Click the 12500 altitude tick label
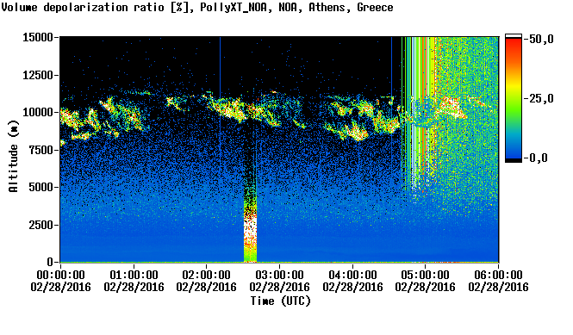The height and width of the screenshot is (335, 573). (x=38, y=75)
